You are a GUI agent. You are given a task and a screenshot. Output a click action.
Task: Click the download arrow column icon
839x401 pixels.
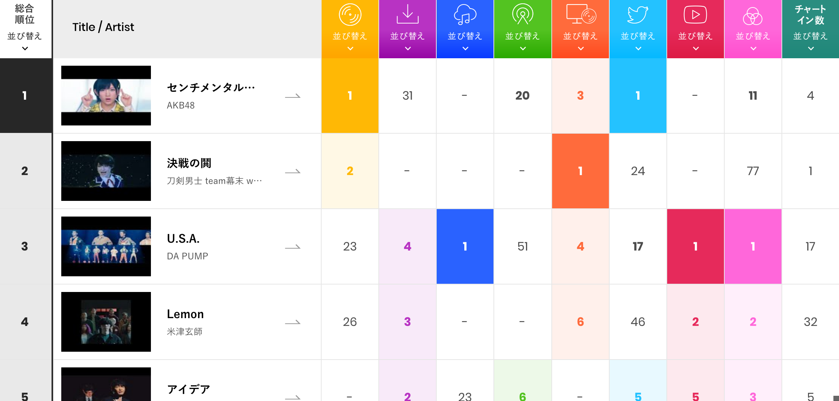(x=408, y=14)
